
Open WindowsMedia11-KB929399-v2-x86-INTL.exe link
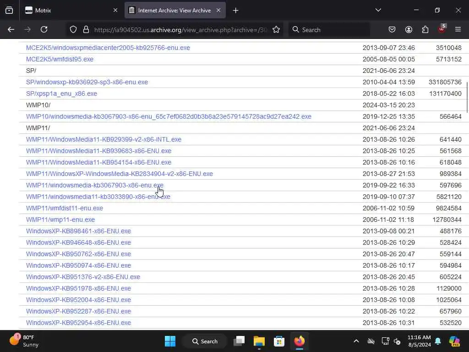pyautogui.click(x=104, y=139)
